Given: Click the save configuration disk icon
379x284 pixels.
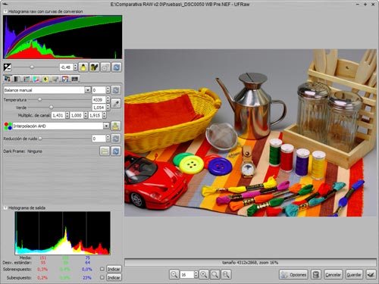Looking at the screenshot, I should click(x=315, y=274).
